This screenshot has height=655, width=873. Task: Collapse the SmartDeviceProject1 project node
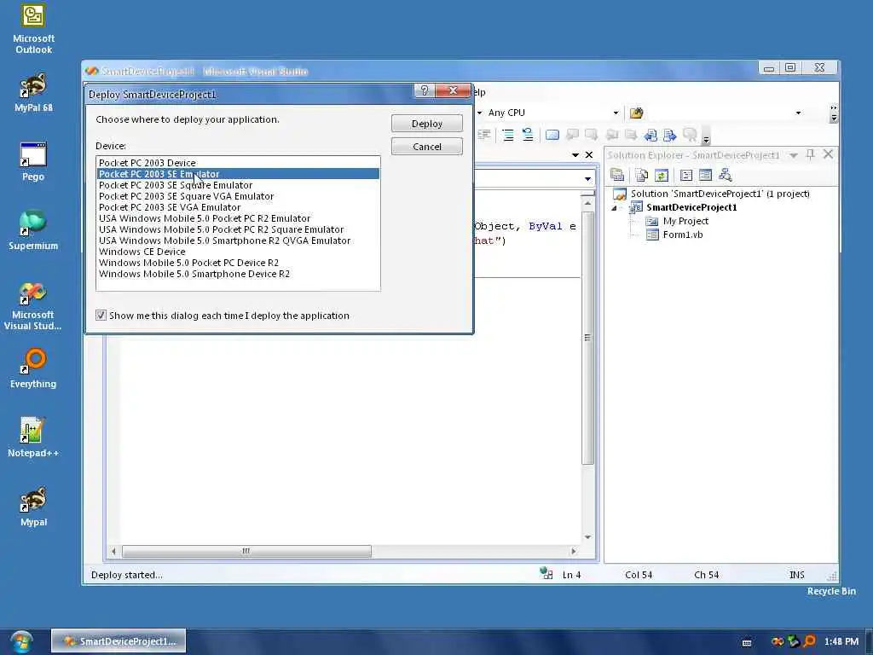coord(614,208)
